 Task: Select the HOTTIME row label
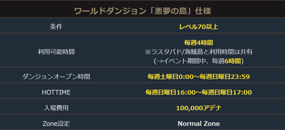56,92
